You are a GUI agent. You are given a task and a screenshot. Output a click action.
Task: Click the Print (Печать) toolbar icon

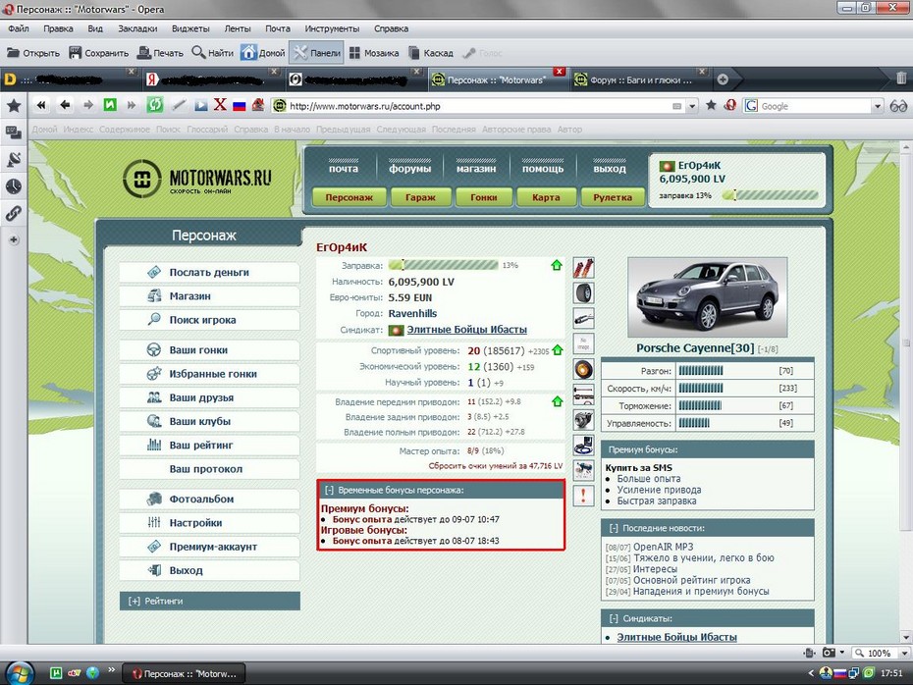tap(143, 53)
